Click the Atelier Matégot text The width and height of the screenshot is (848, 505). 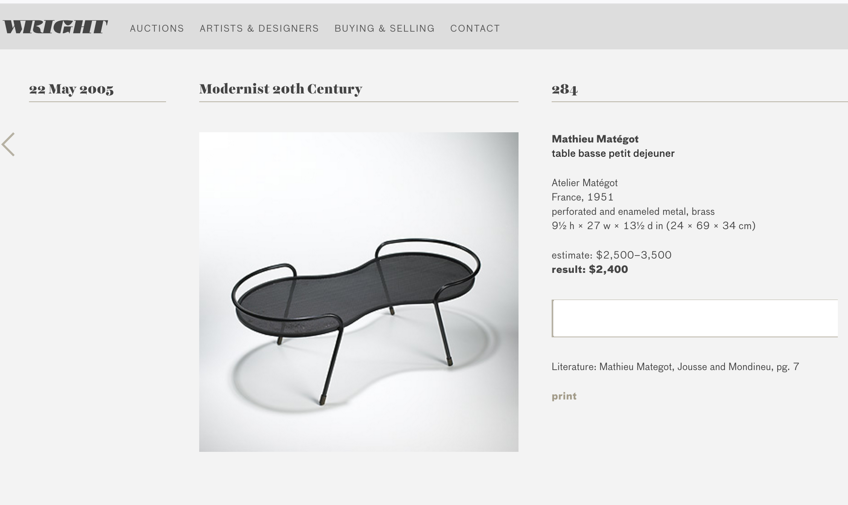pos(584,183)
